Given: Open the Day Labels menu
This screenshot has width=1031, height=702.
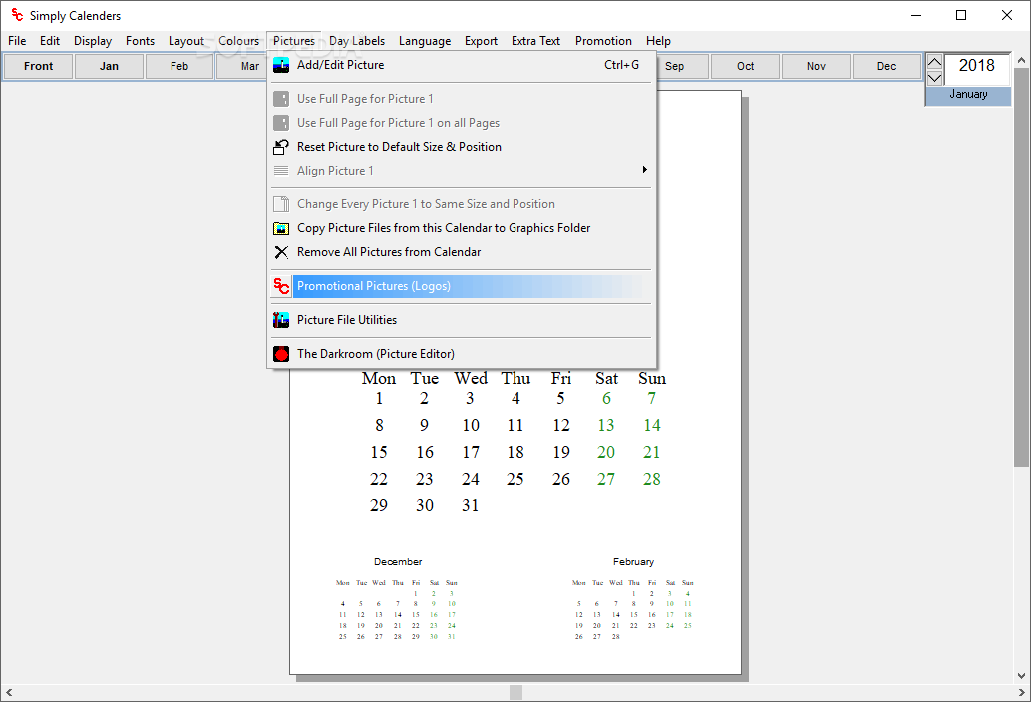Looking at the screenshot, I should pyautogui.click(x=357, y=41).
